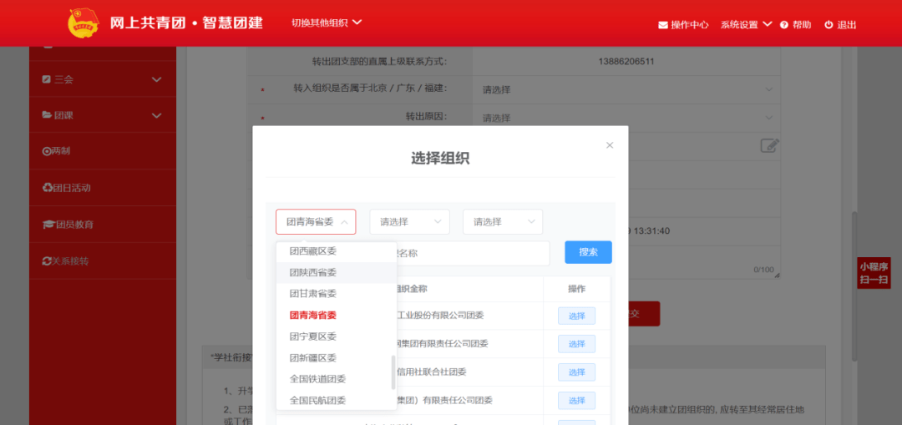902x425 pixels.
Task: Open the 转出原因 dropdown
Action: pos(626,118)
